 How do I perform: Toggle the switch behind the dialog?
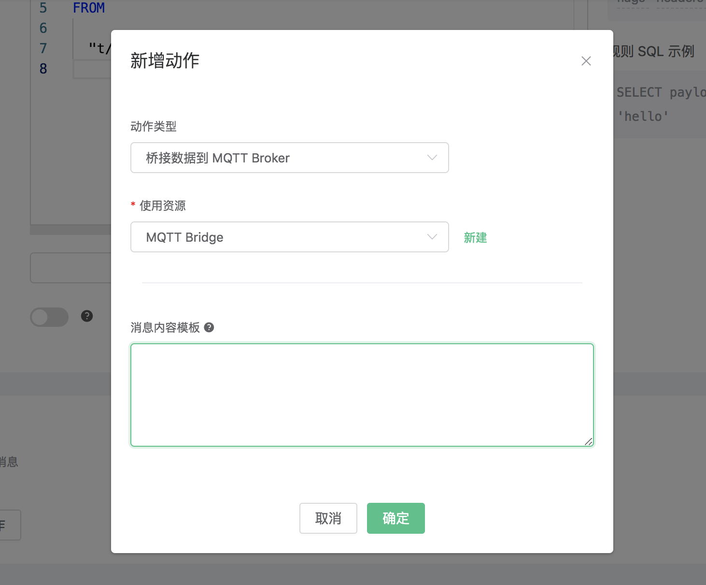tap(49, 317)
